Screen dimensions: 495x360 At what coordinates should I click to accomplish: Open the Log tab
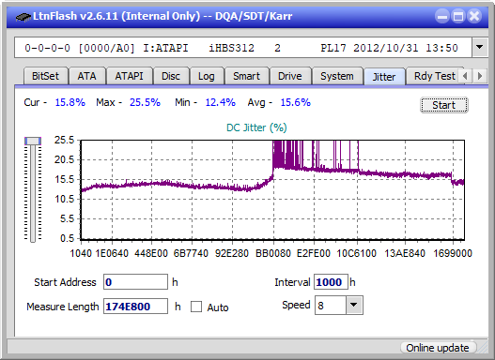207,76
